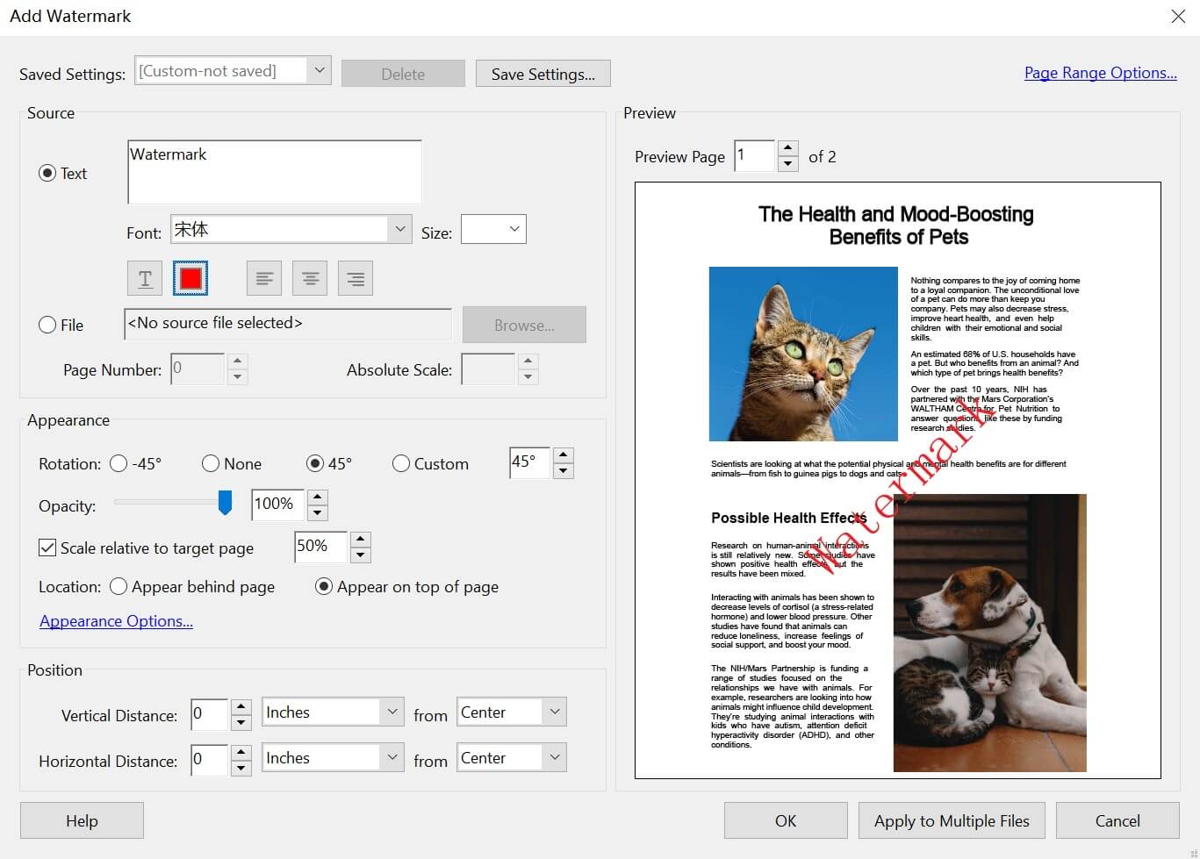Viewport: 1200px width, 859px height.
Task: Center-align the watermark text
Action: (x=309, y=277)
